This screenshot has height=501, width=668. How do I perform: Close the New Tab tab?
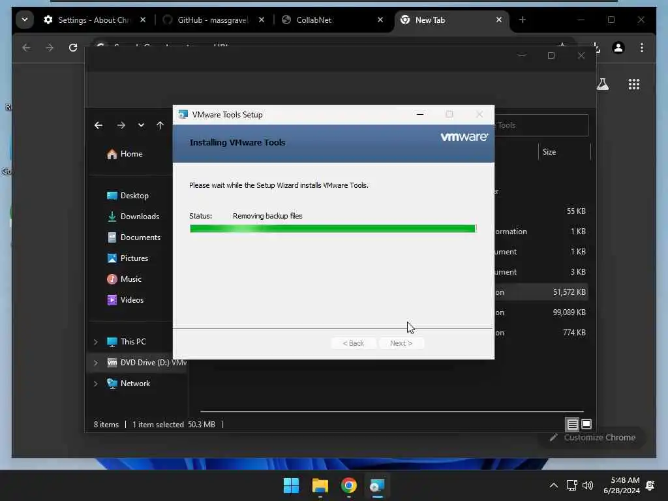point(499,20)
